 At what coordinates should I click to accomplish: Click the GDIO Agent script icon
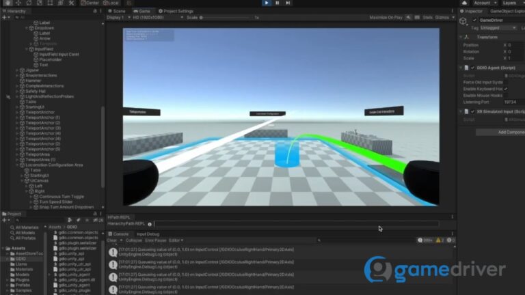coord(466,68)
